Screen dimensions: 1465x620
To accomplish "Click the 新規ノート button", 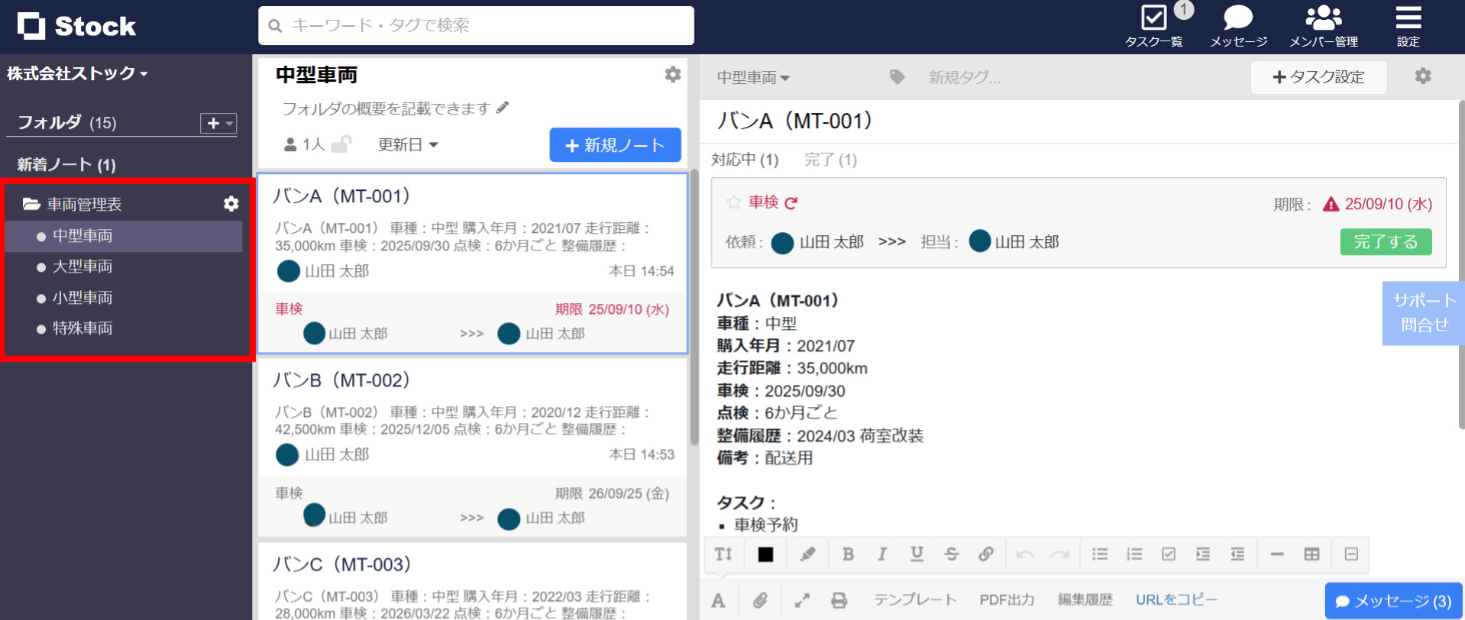I will pyautogui.click(x=615, y=145).
